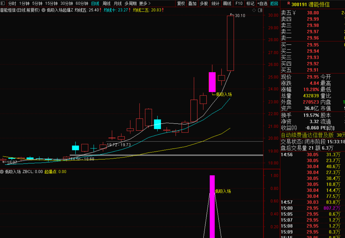
Task: Switch to 周线 weekly chart
Action: [106, 3]
